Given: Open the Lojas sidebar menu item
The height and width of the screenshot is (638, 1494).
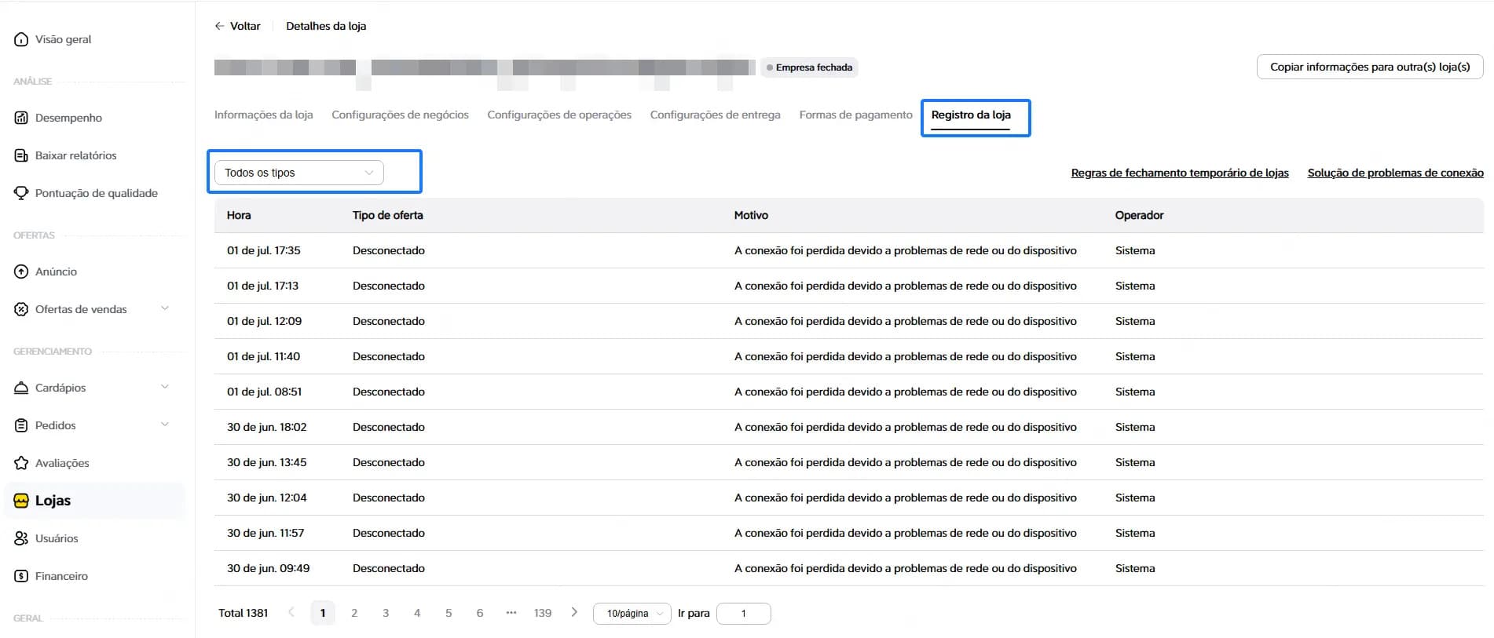Looking at the screenshot, I should tap(94, 501).
